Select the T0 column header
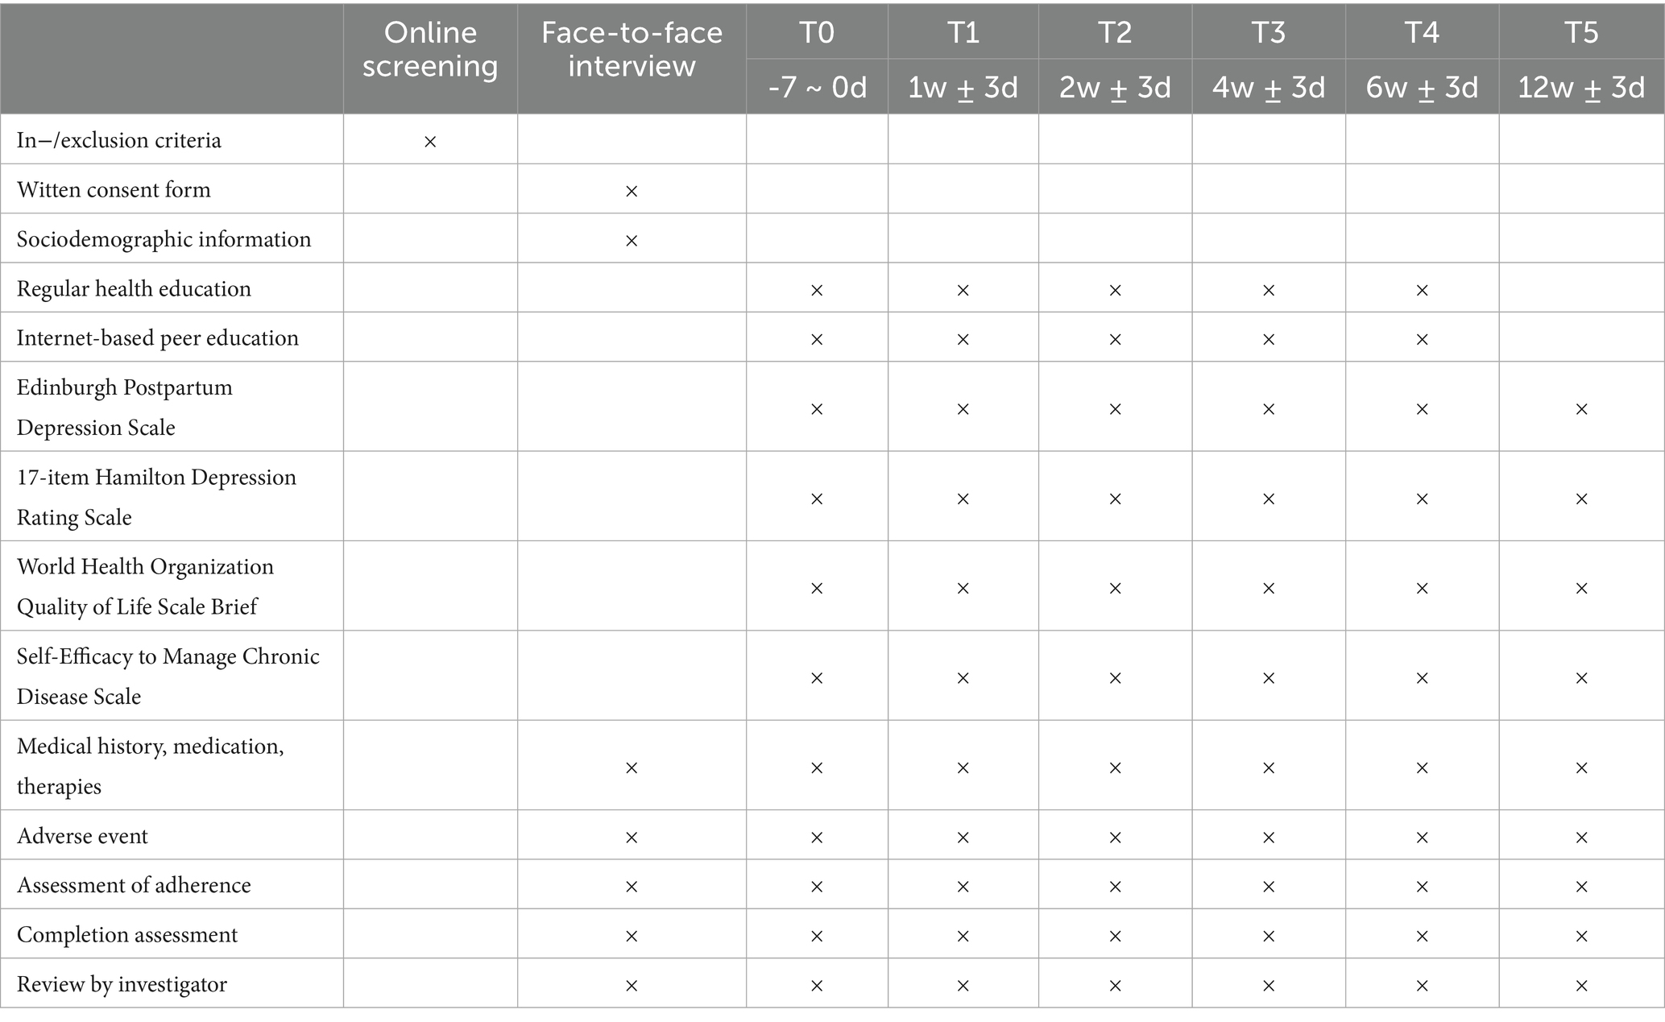Viewport: 1665px width, 1022px height. coord(817,32)
